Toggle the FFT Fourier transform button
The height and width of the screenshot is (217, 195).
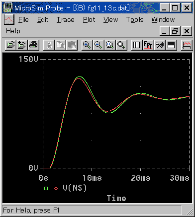(148, 45)
